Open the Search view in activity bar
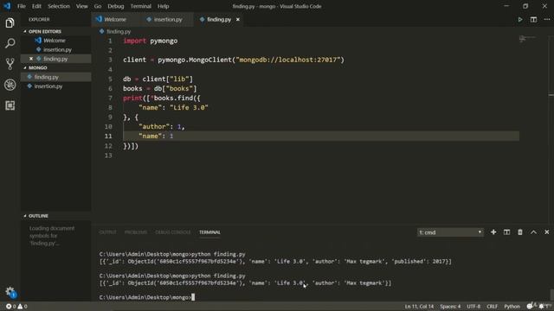Viewport: 554px width, 311px height. tap(10, 43)
